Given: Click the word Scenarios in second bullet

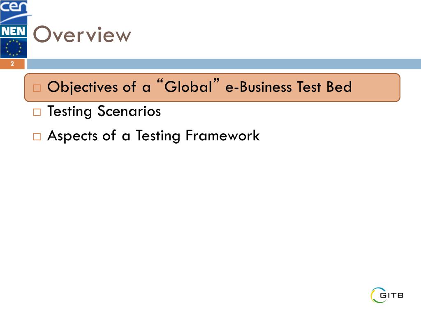Looking at the screenshot, I should click(129, 111).
